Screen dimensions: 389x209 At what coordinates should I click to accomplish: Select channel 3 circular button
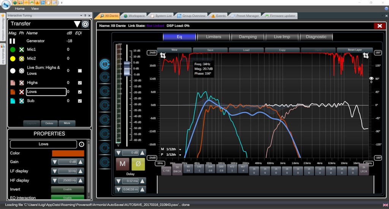(105, 91)
